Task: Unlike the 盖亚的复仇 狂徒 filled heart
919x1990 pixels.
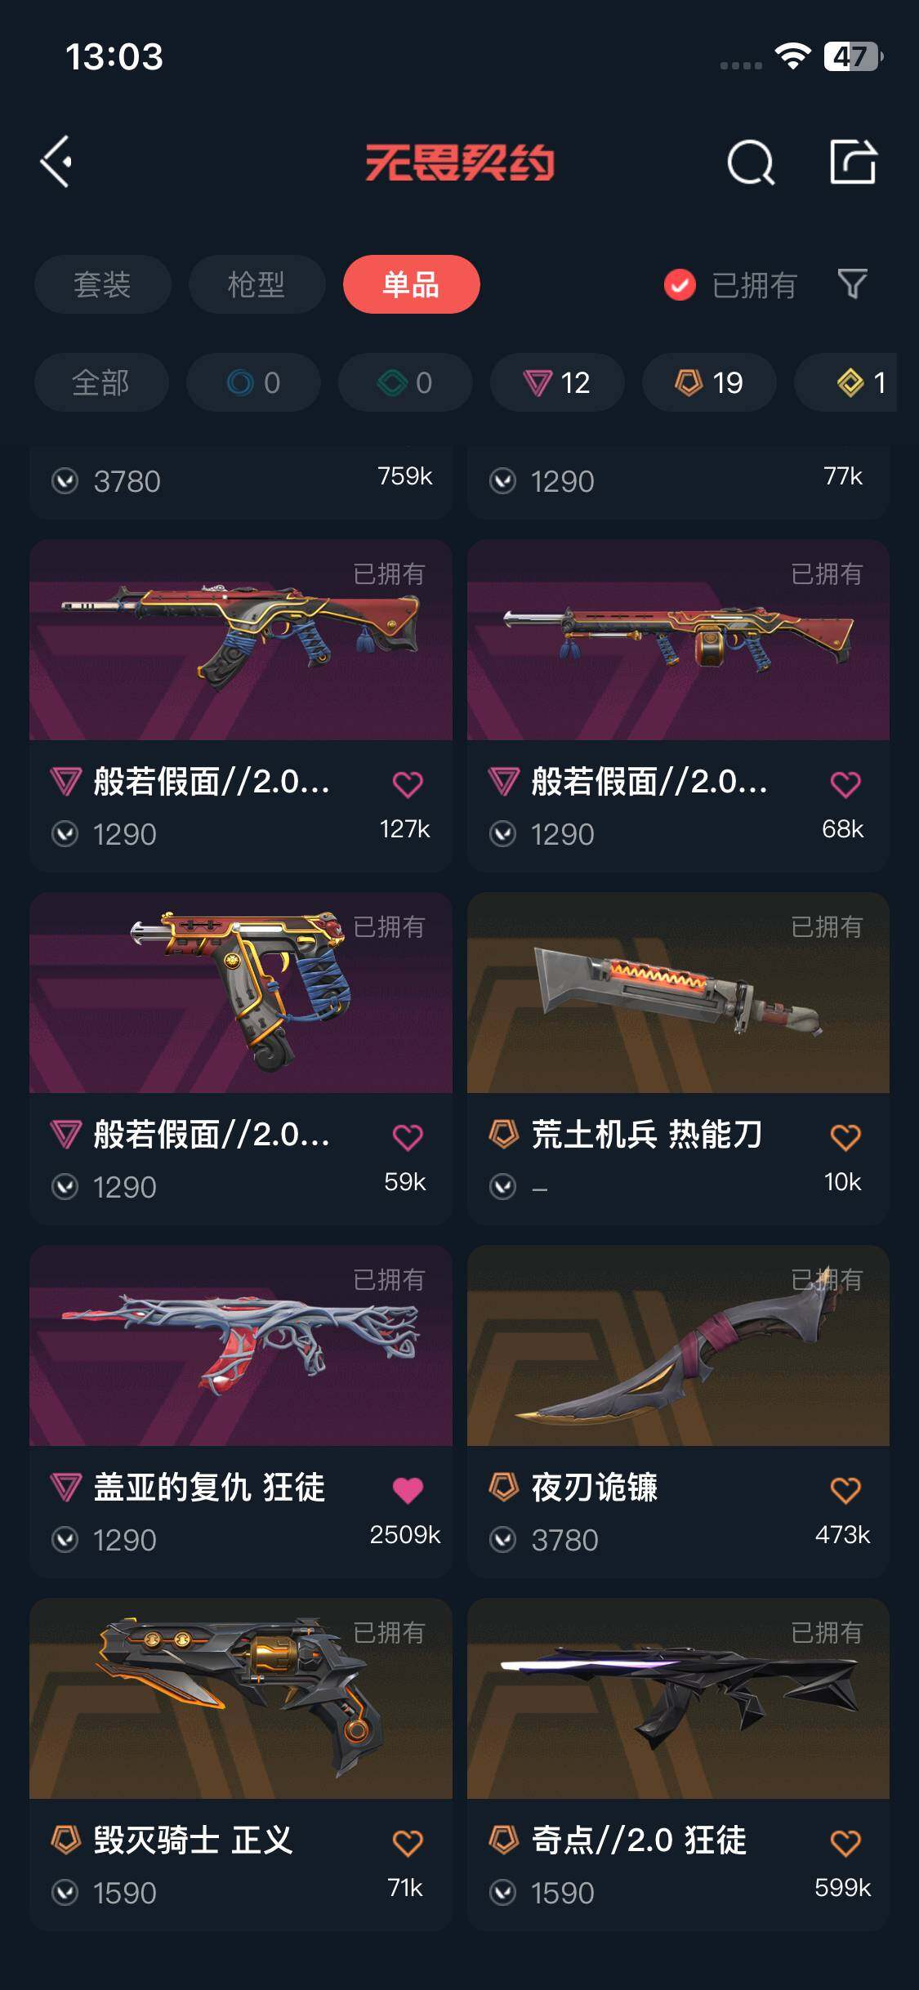Action: (408, 1490)
